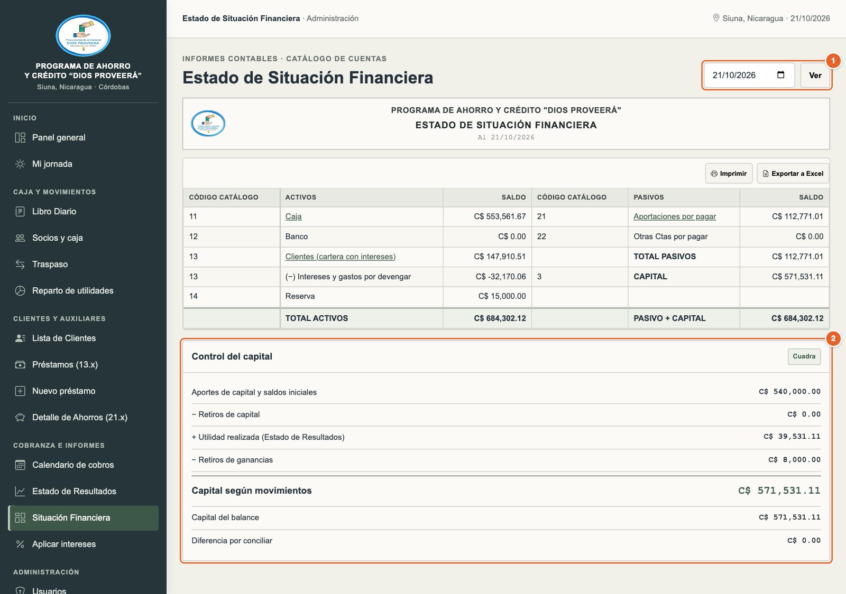Click the pie chart icon for Reparto de utilidades
This screenshot has width=846, height=594.
pos(20,291)
